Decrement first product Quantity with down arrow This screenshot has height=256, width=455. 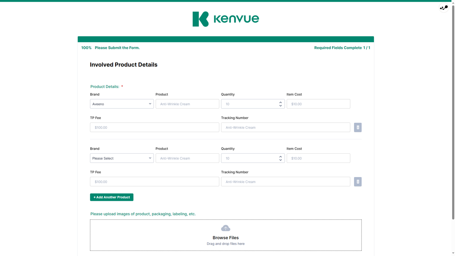(x=280, y=105)
